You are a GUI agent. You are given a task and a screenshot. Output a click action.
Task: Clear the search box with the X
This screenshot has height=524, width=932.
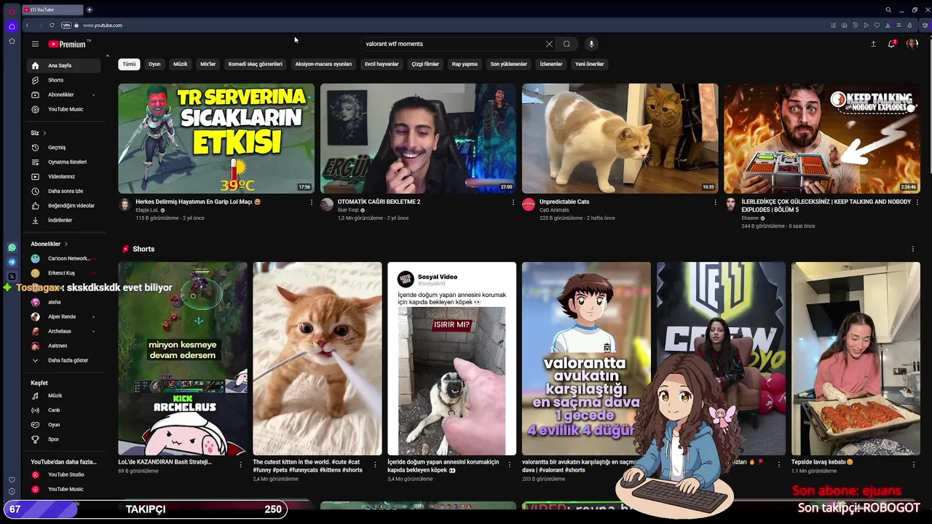click(549, 44)
